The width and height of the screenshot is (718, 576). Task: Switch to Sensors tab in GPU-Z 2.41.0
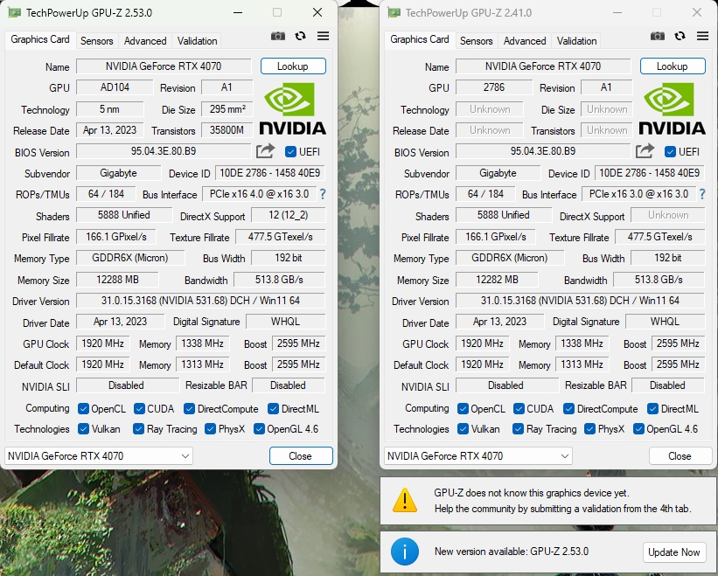[x=477, y=41]
